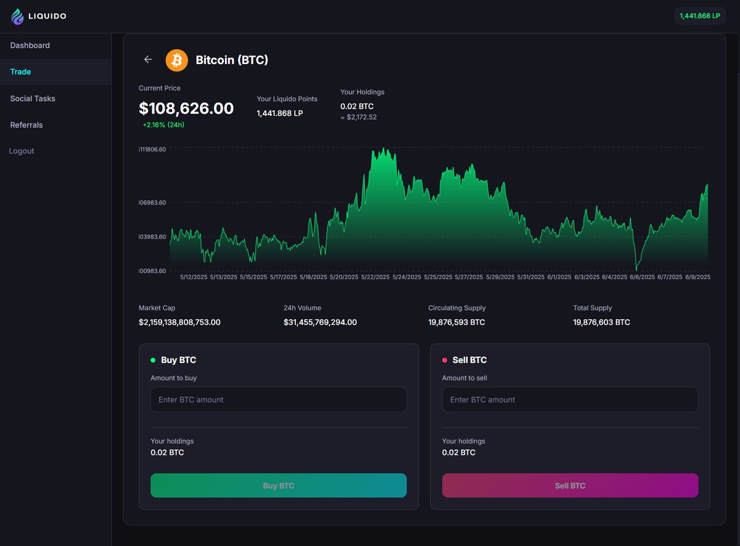Screen dimensions: 740x546
Task: Click the 0.02 BTC holdings in Buy panel
Action: pos(167,452)
